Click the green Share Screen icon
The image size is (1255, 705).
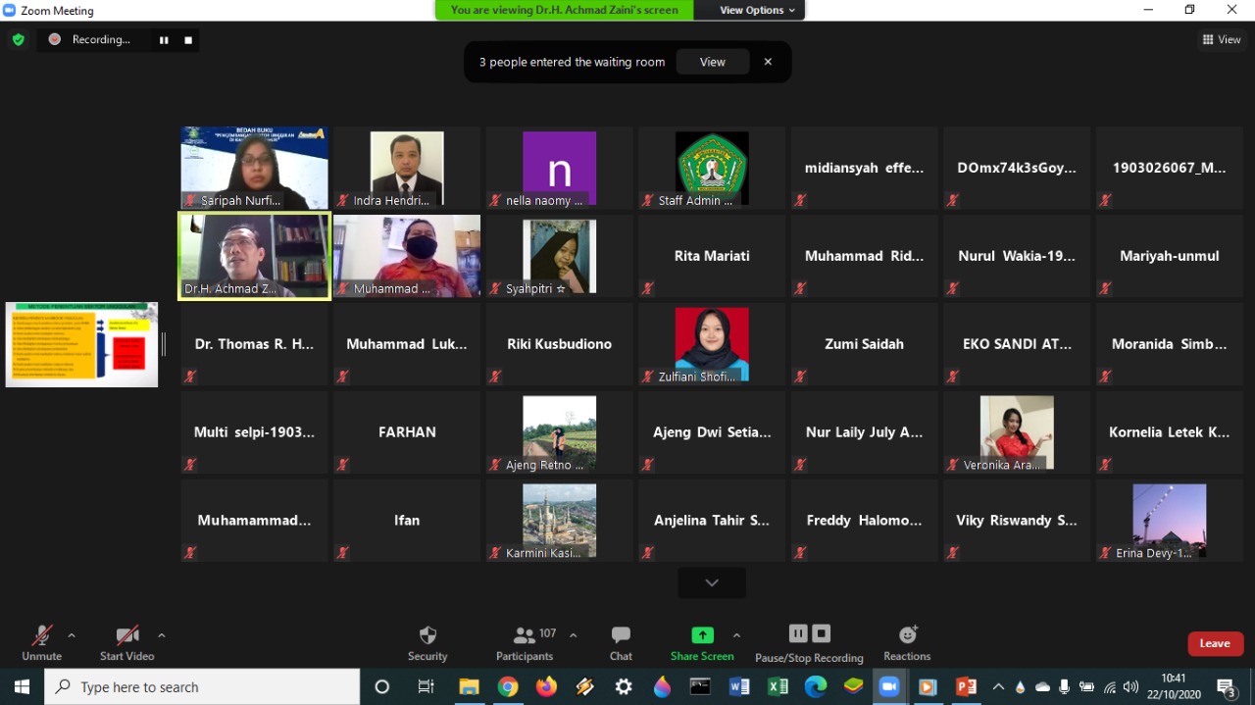[x=702, y=635]
